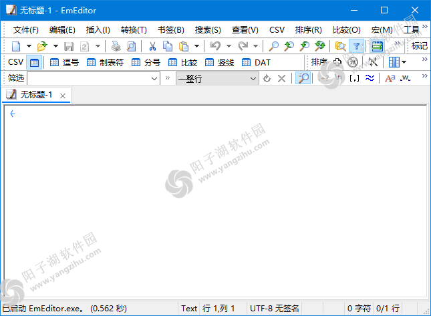
Task: Click inside the 筛选 filter input box
Action: 89,79
